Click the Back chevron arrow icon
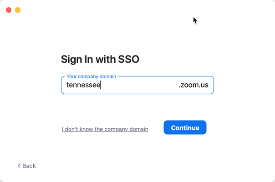The image size is (275, 182). click(x=19, y=166)
